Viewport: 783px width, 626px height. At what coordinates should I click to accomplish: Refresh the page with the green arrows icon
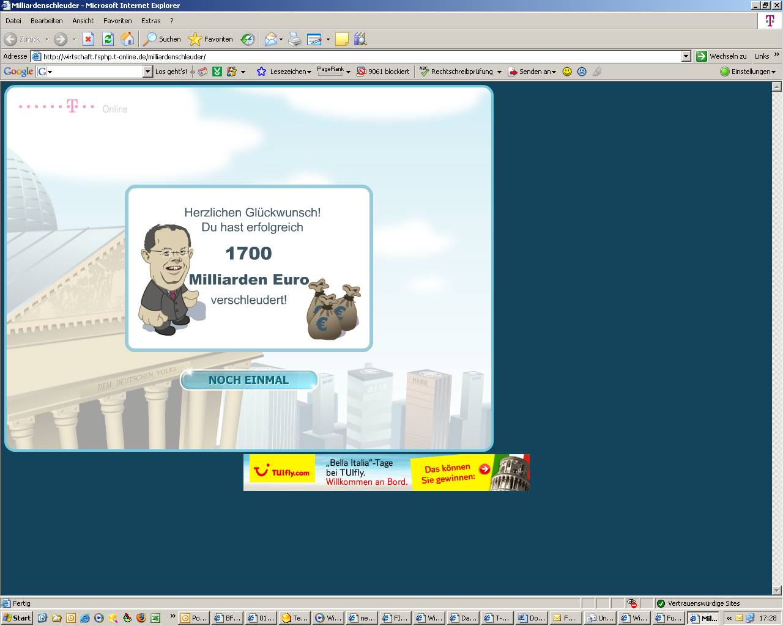tap(108, 39)
